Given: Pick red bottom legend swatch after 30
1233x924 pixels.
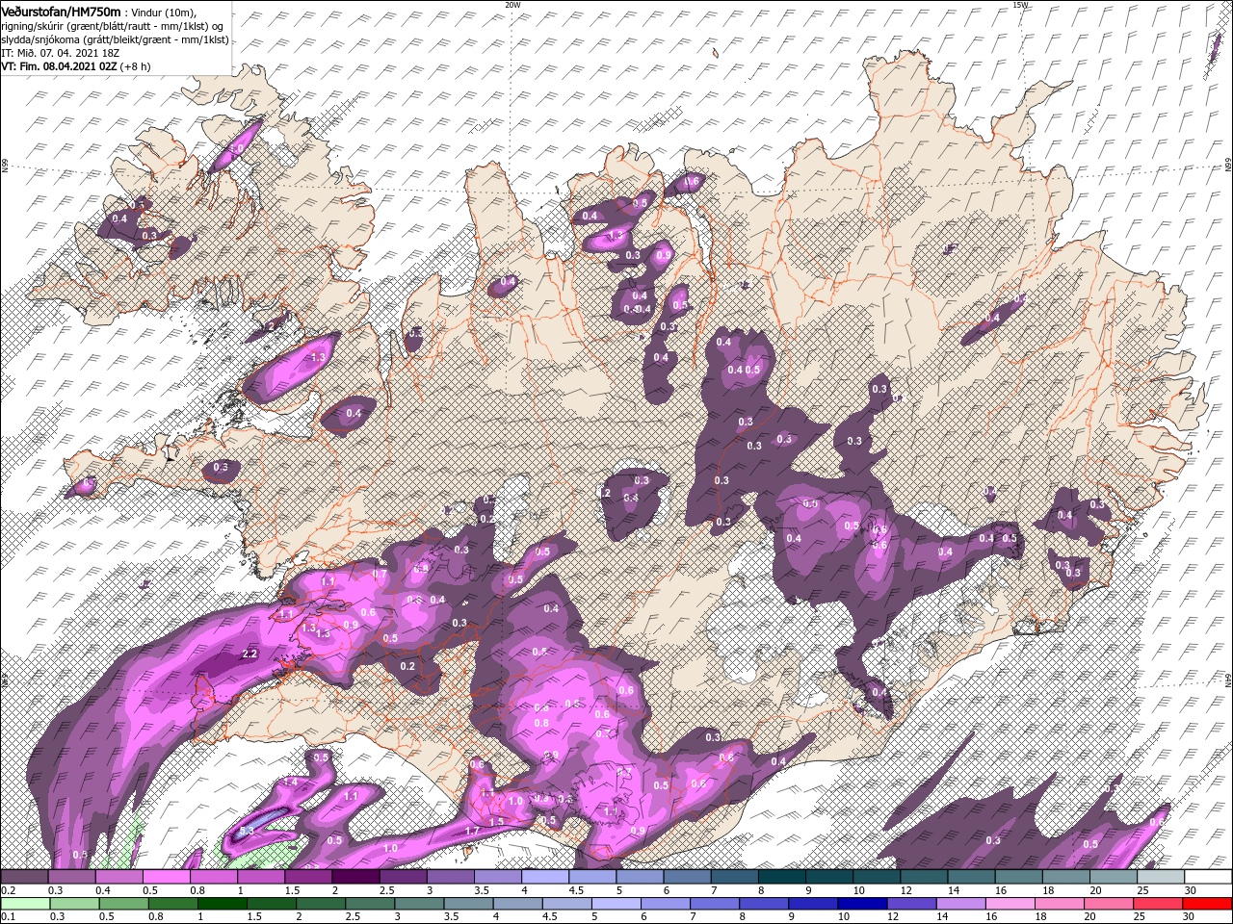Looking at the screenshot, I should pyautogui.click(x=1208, y=903).
